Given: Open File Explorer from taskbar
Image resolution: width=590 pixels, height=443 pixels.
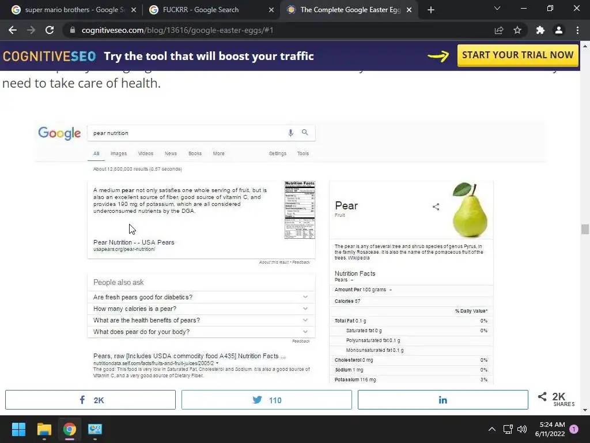Looking at the screenshot, I should point(44,429).
